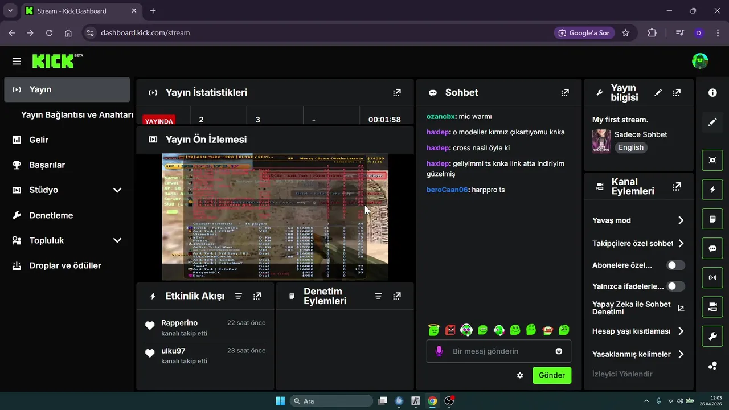Click the pencil edit icon in right rail
Image resolution: width=729 pixels, height=410 pixels.
point(712,122)
